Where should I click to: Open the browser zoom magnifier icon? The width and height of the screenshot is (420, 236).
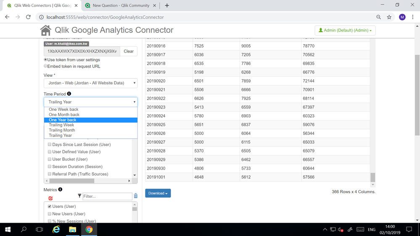(378, 17)
